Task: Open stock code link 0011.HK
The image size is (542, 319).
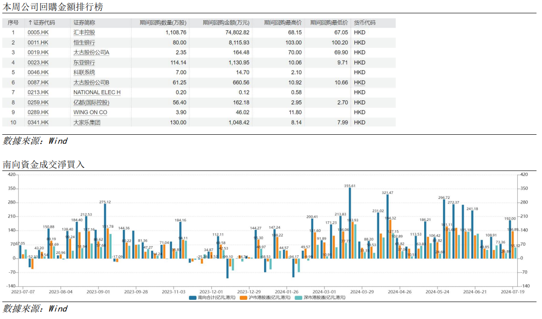Action: click(38, 43)
